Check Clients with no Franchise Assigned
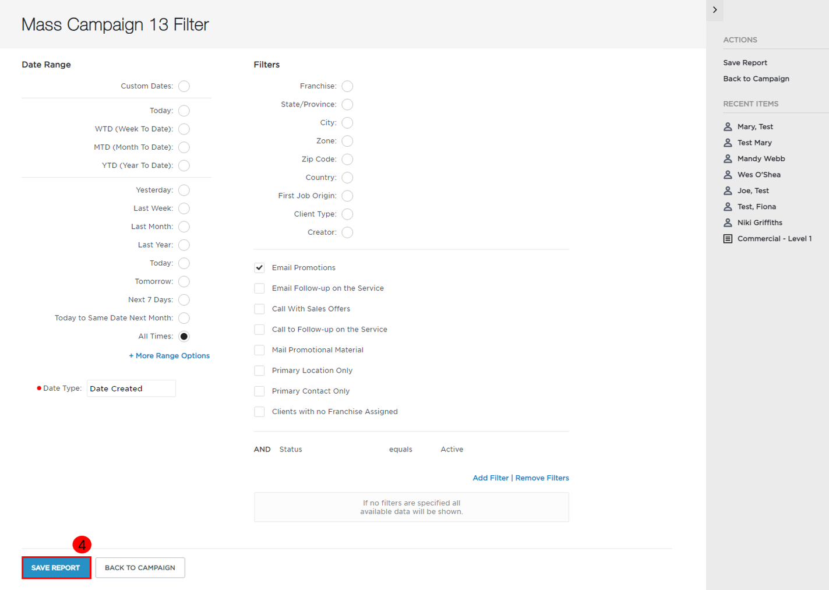This screenshot has height=590, width=829. 259,412
